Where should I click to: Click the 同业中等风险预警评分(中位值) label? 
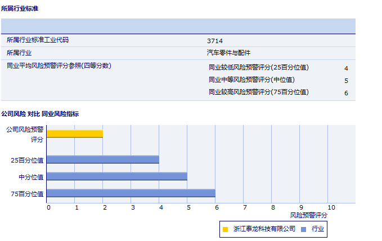click(x=251, y=80)
